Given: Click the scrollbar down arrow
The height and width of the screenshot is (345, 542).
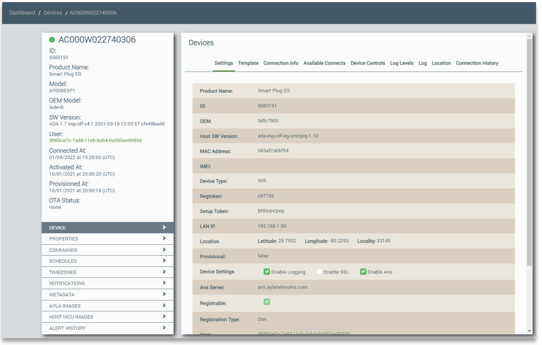Looking at the screenshot, I should [x=529, y=331].
